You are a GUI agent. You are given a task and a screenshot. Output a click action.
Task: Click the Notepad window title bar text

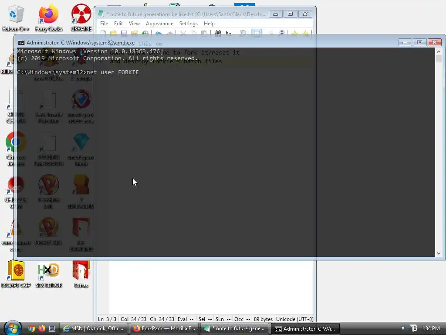[186, 14]
